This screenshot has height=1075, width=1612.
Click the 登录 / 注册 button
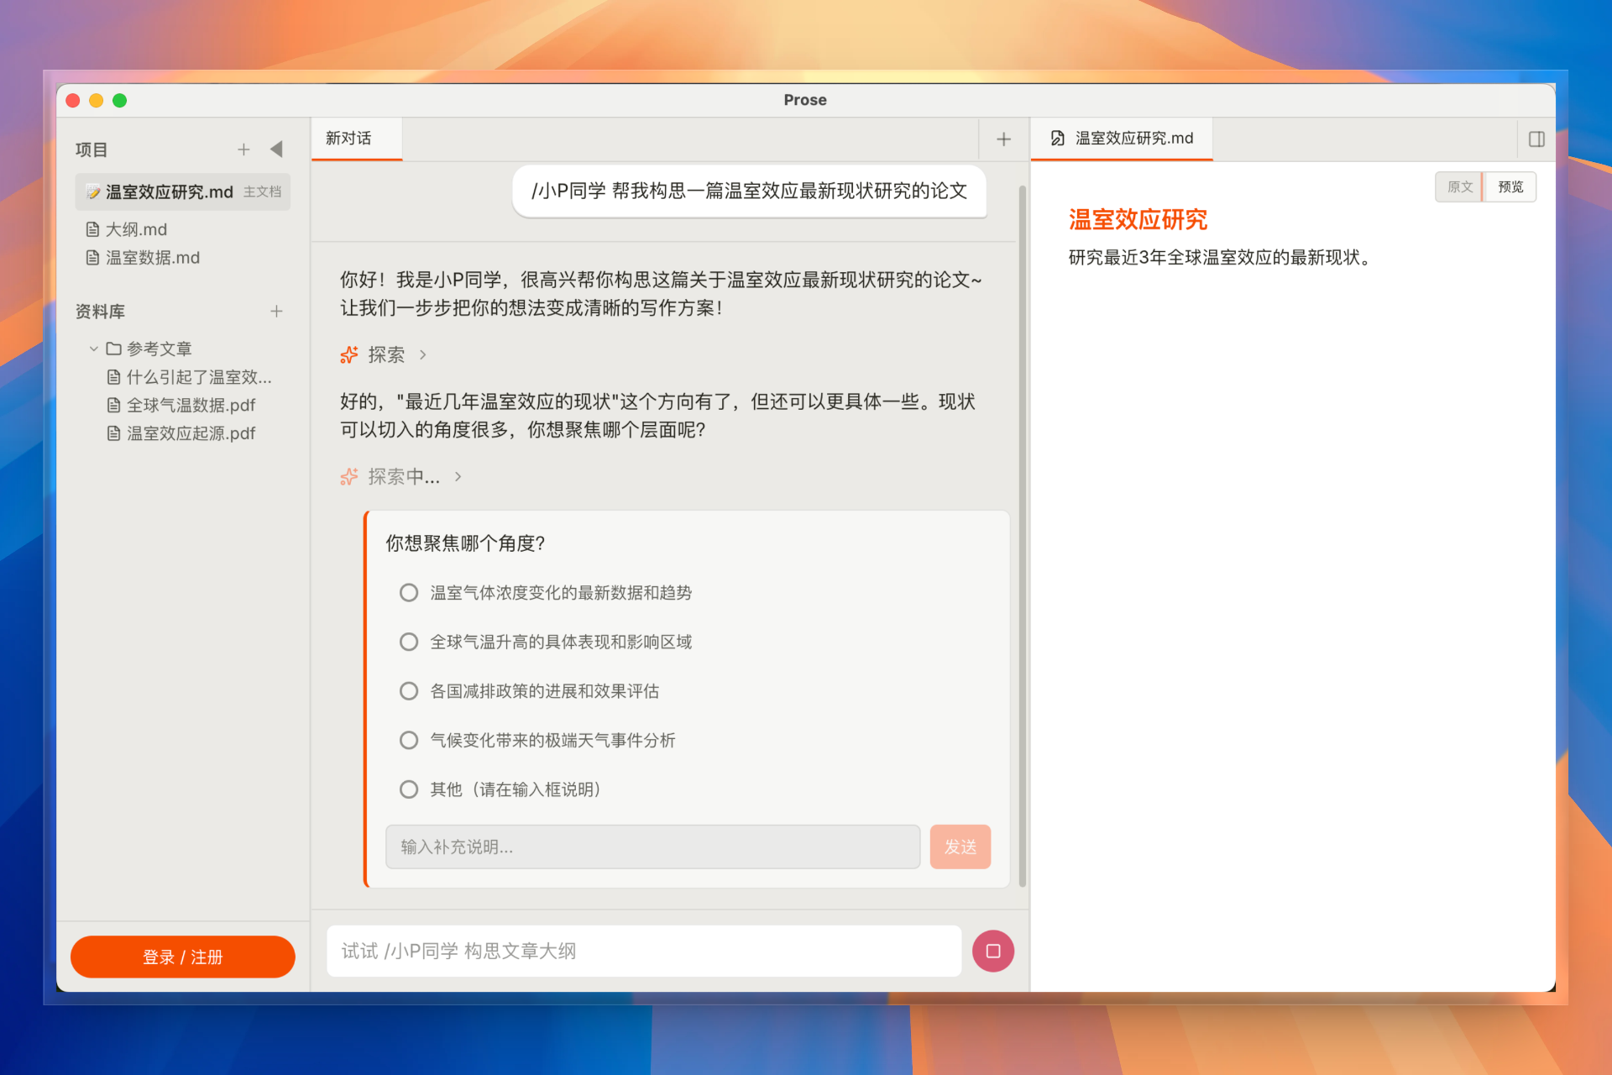pyautogui.click(x=182, y=957)
